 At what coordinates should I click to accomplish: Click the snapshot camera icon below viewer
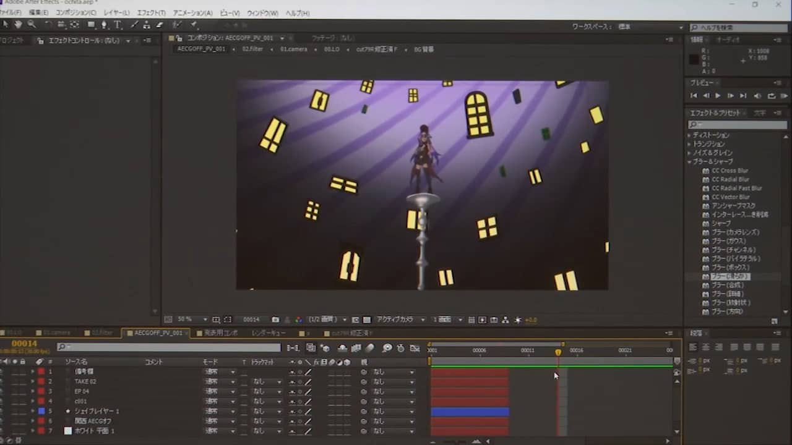(275, 320)
